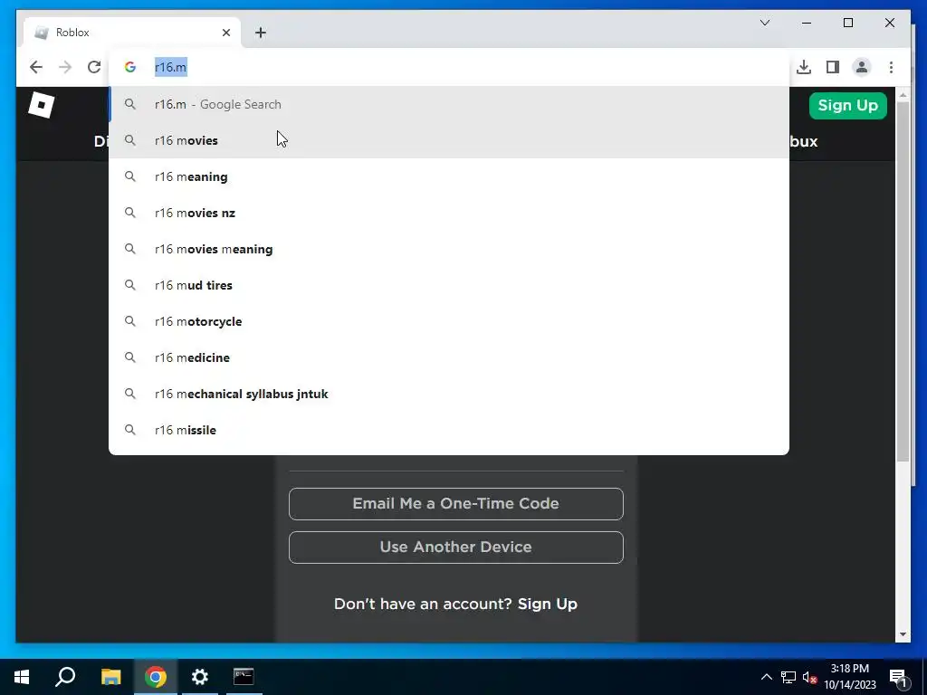The width and height of the screenshot is (927, 695).
Task: Reload the current Roblox page
Action: pyautogui.click(x=94, y=67)
